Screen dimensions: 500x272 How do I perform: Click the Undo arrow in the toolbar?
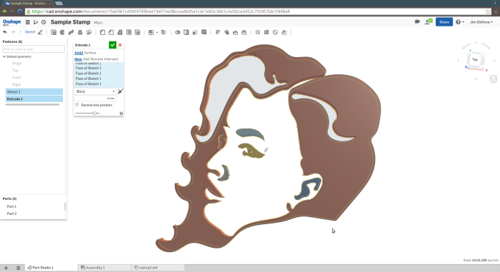pyautogui.click(x=5, y=32)
